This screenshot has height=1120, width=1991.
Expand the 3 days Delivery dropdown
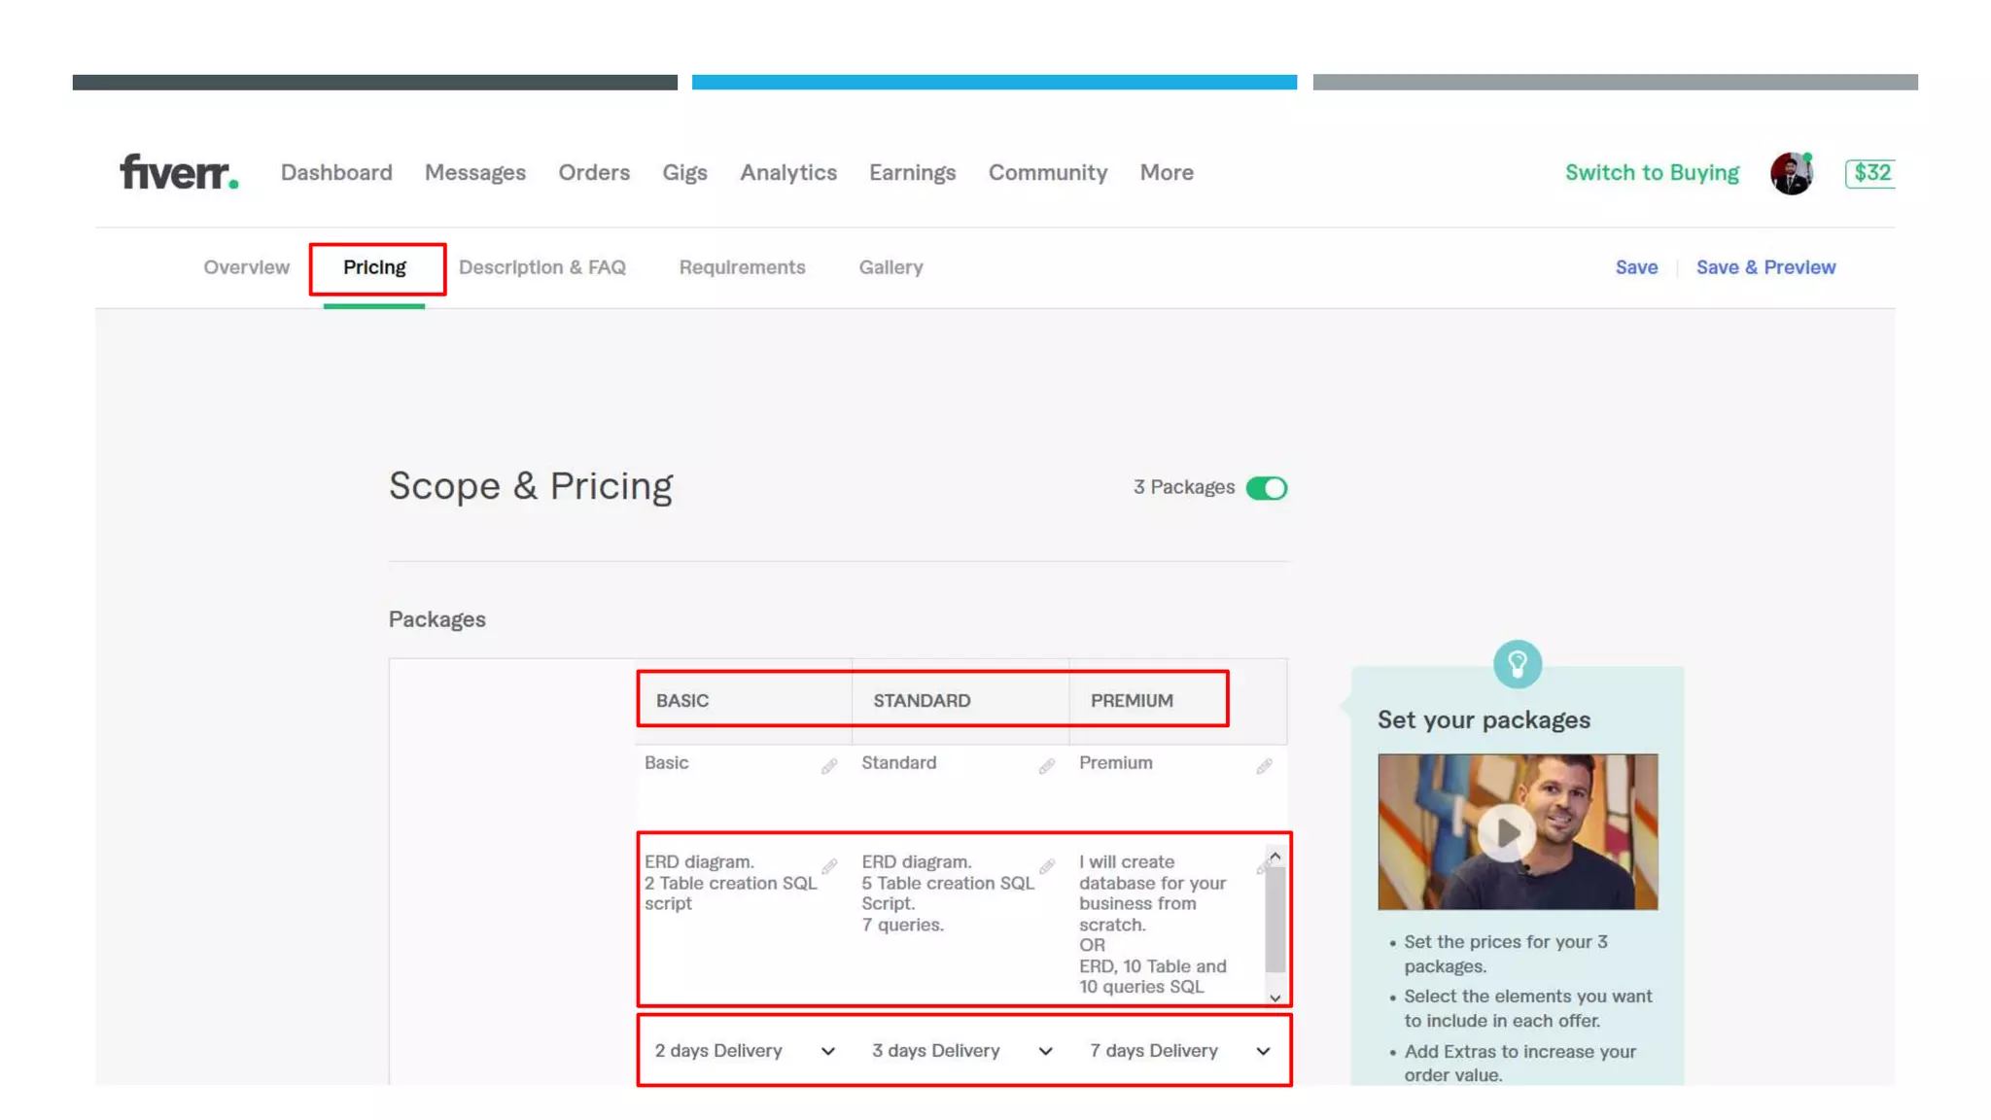click(961, 1050)
